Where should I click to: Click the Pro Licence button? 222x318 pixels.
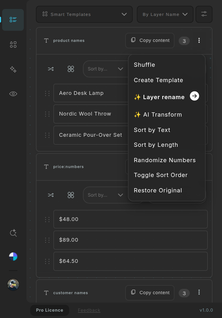pyautogui.click(x=50, y=310)
